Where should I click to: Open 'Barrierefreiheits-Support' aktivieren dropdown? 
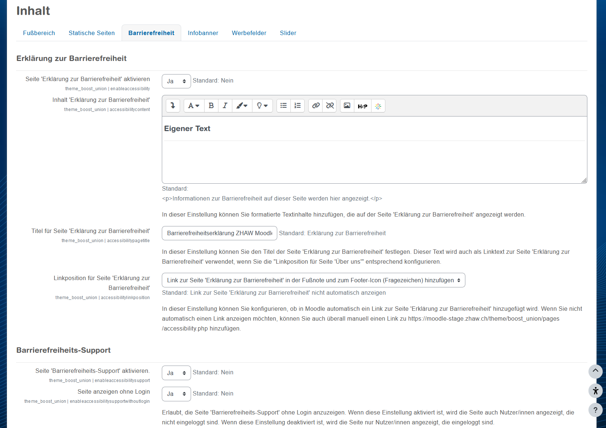pyautogui.click(x=176, y=373)
